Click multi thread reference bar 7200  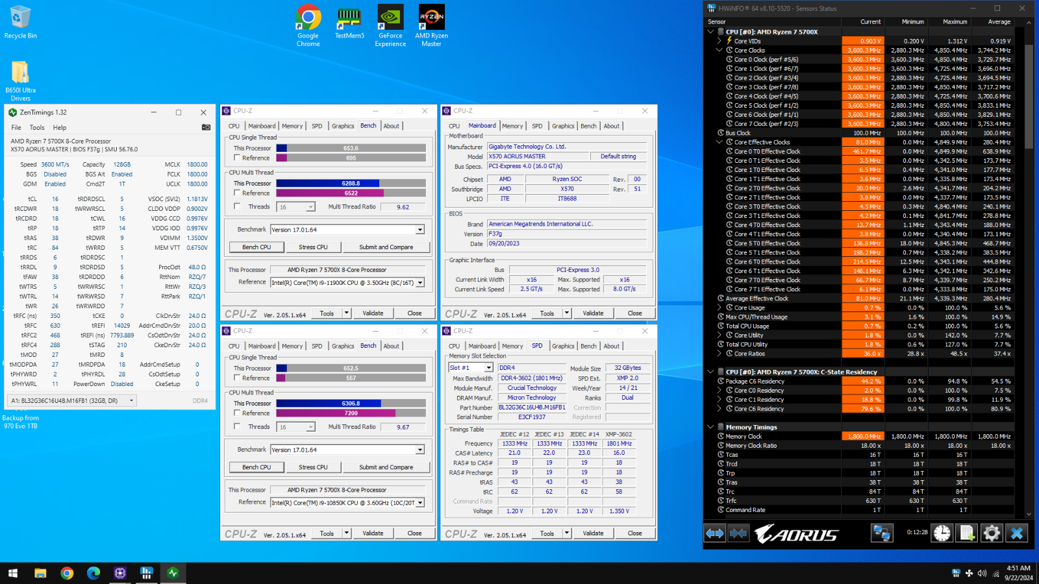351,413
